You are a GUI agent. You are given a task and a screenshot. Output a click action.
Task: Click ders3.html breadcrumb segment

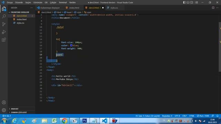tap(45, 12)
